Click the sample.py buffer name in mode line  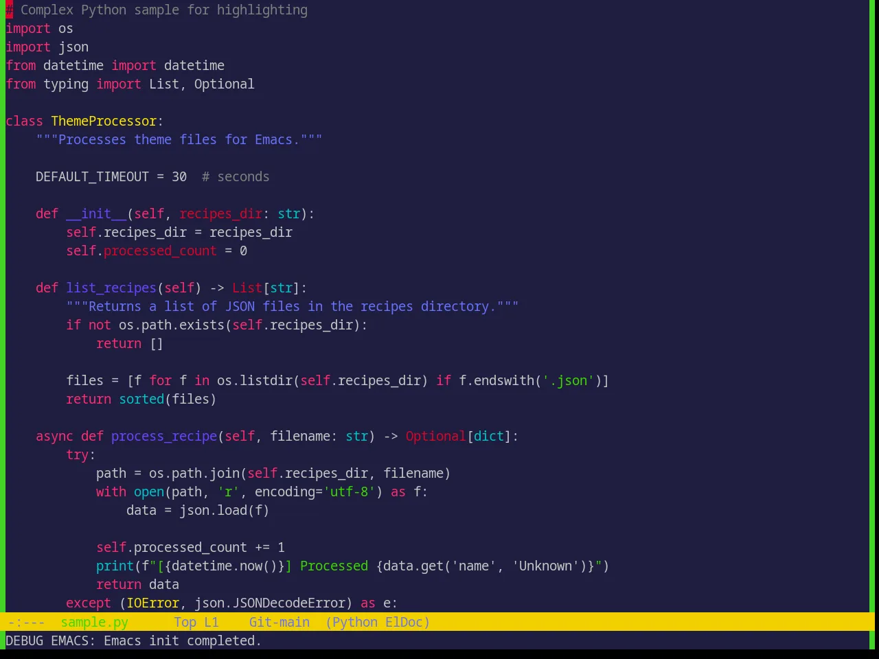(94, 622)
